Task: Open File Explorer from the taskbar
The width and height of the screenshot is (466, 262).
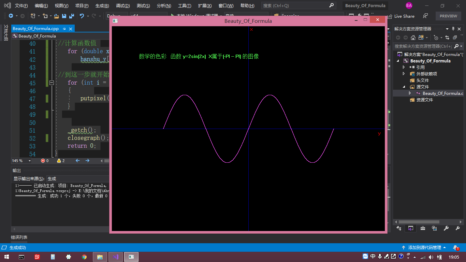Action: click(x=100, y=257)
